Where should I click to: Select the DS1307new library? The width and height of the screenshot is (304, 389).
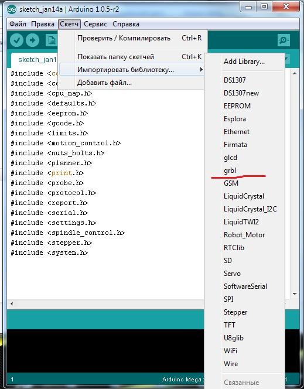pyautogui.click(x=244, y=93)
